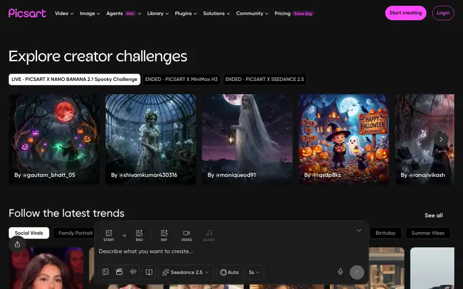Viewport: 463px width, 289px height.
Task: Click the Save big badge beside Pricing
Action: (303, 13)
